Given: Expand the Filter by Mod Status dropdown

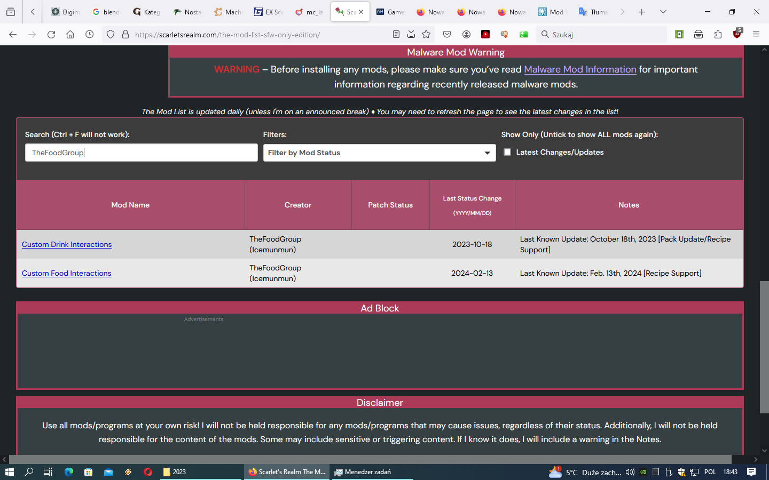Looking at the screenshot, I should (x=379, y=153).
